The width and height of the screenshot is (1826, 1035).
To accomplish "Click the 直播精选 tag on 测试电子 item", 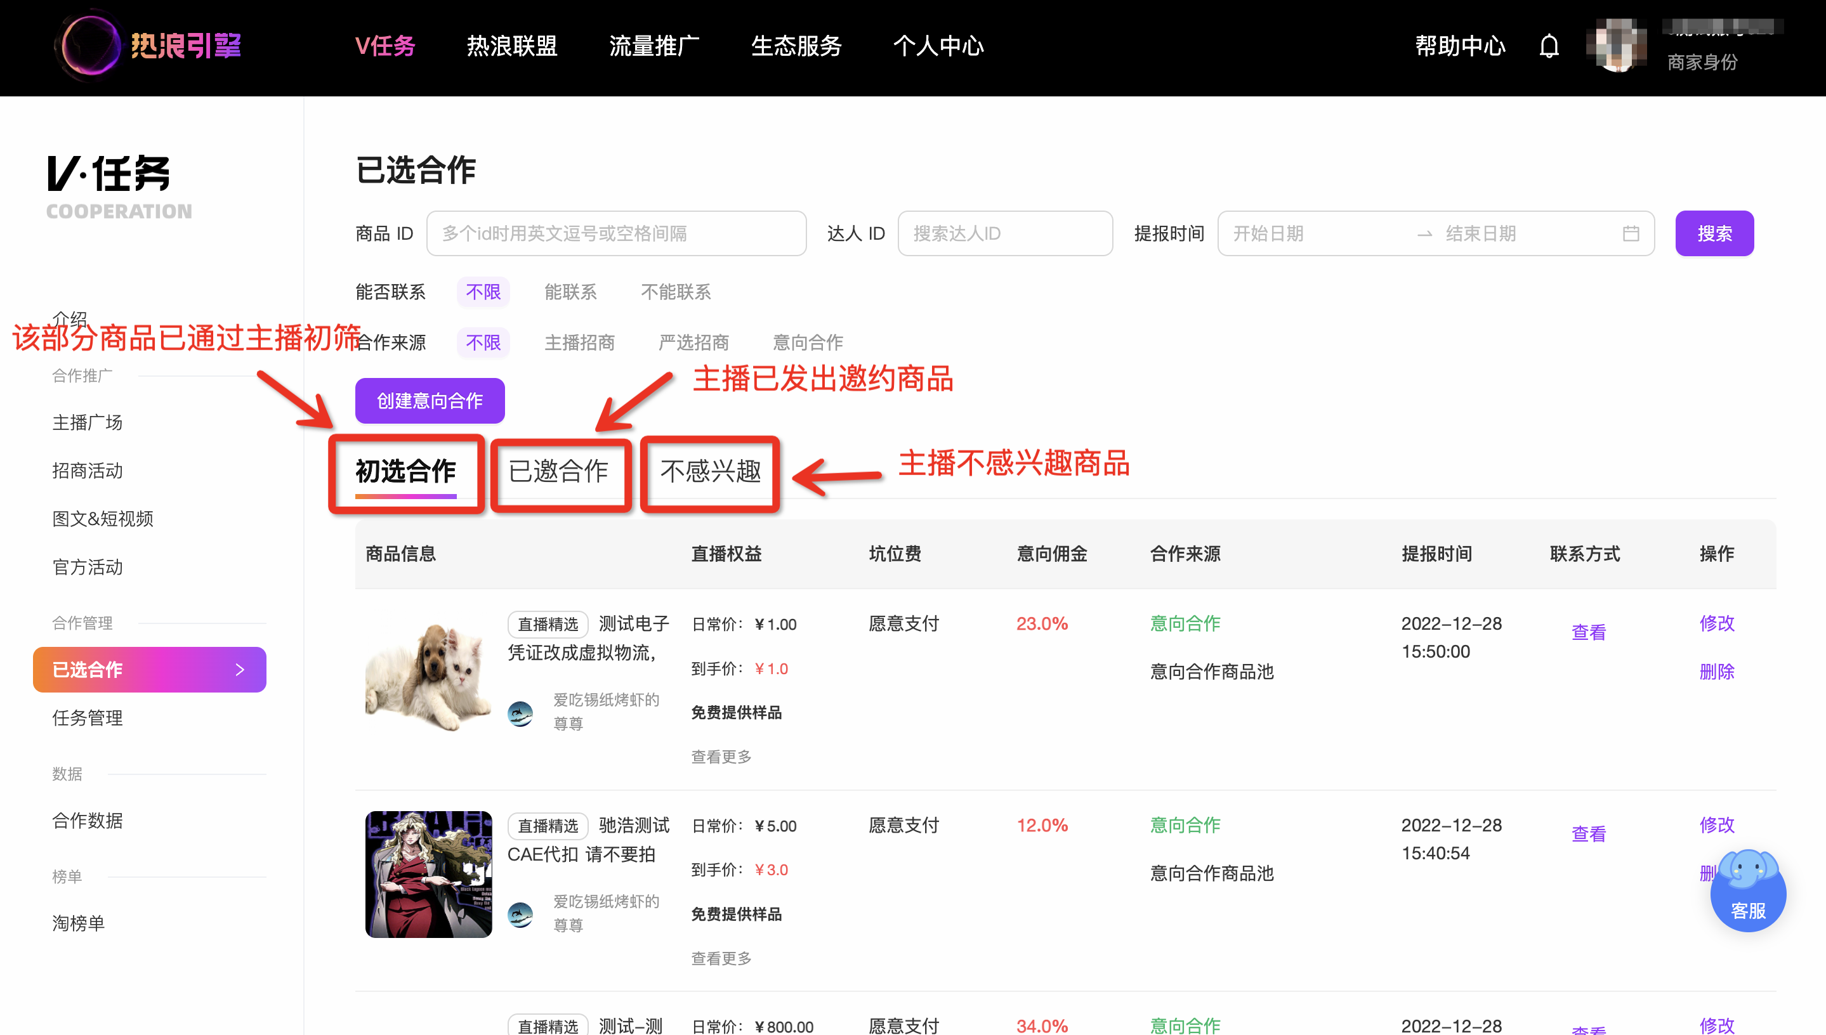I will (x=548, y=624).
